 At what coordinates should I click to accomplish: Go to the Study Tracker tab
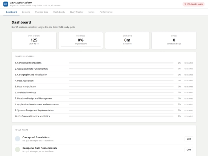pos(77,12)
